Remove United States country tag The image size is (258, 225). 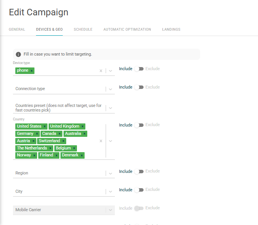pos(44,126)
